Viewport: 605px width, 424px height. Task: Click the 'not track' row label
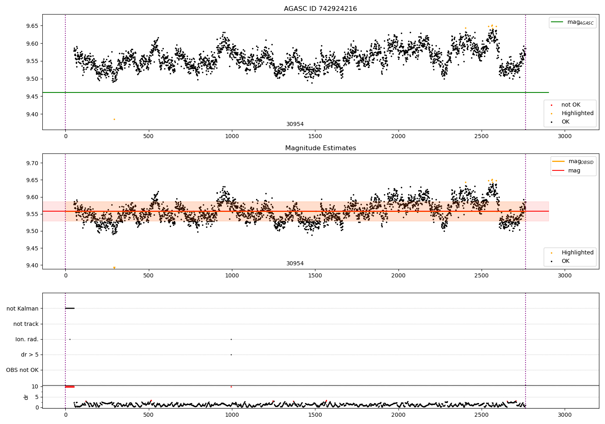(26, 324)
